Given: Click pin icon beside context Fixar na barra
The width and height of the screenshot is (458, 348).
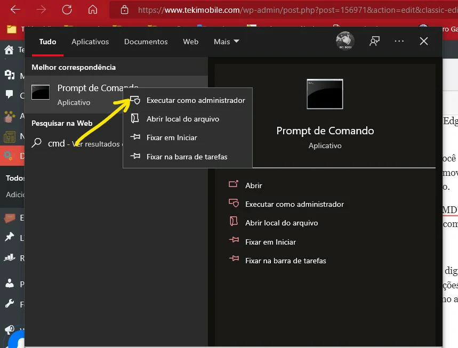Looking at the screenshot, I should click(x=135, y=156).
